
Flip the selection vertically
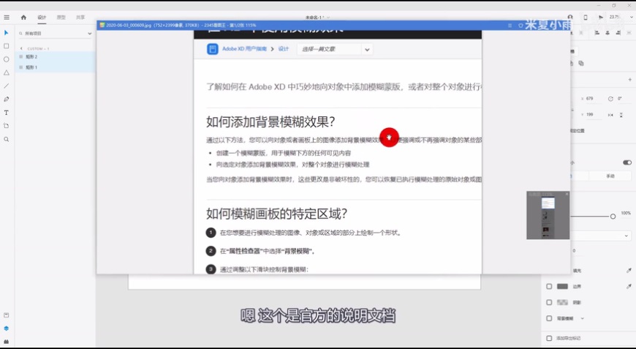coord(621,115)
